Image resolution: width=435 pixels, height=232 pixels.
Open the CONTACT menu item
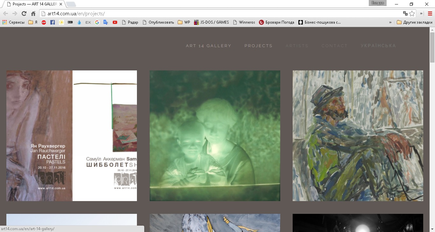pos(335,46)
